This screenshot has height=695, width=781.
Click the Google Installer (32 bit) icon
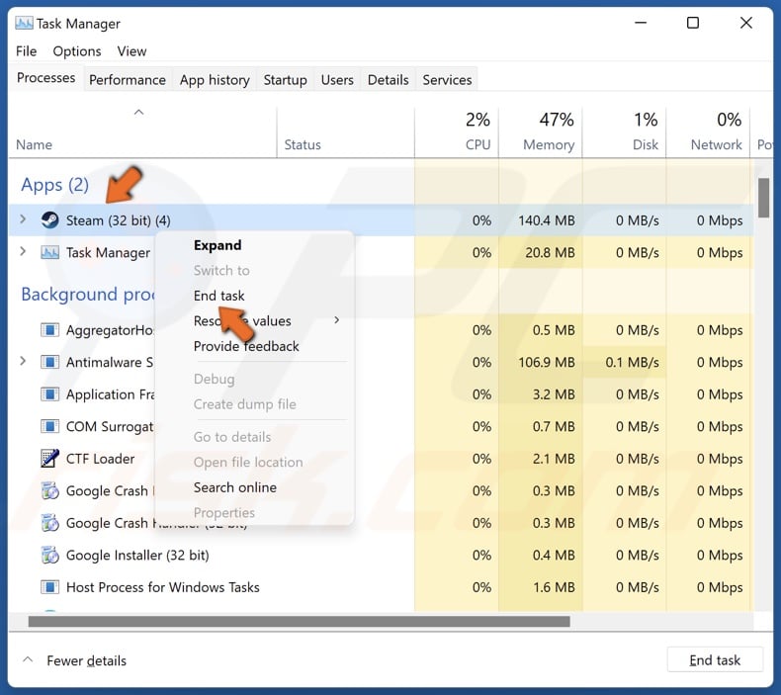pyautogui.click(x=49, y=555)
